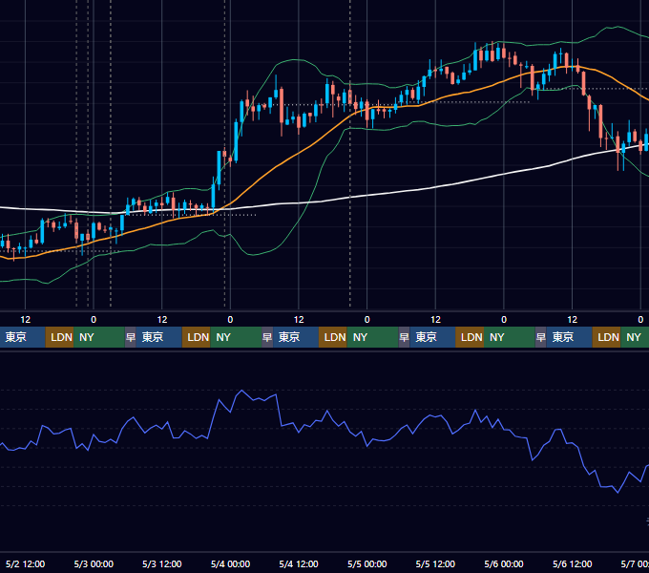Click the 5/2 LDN session block
The image size is (649, 573).
pyautogui.click(x=59, y=337)
